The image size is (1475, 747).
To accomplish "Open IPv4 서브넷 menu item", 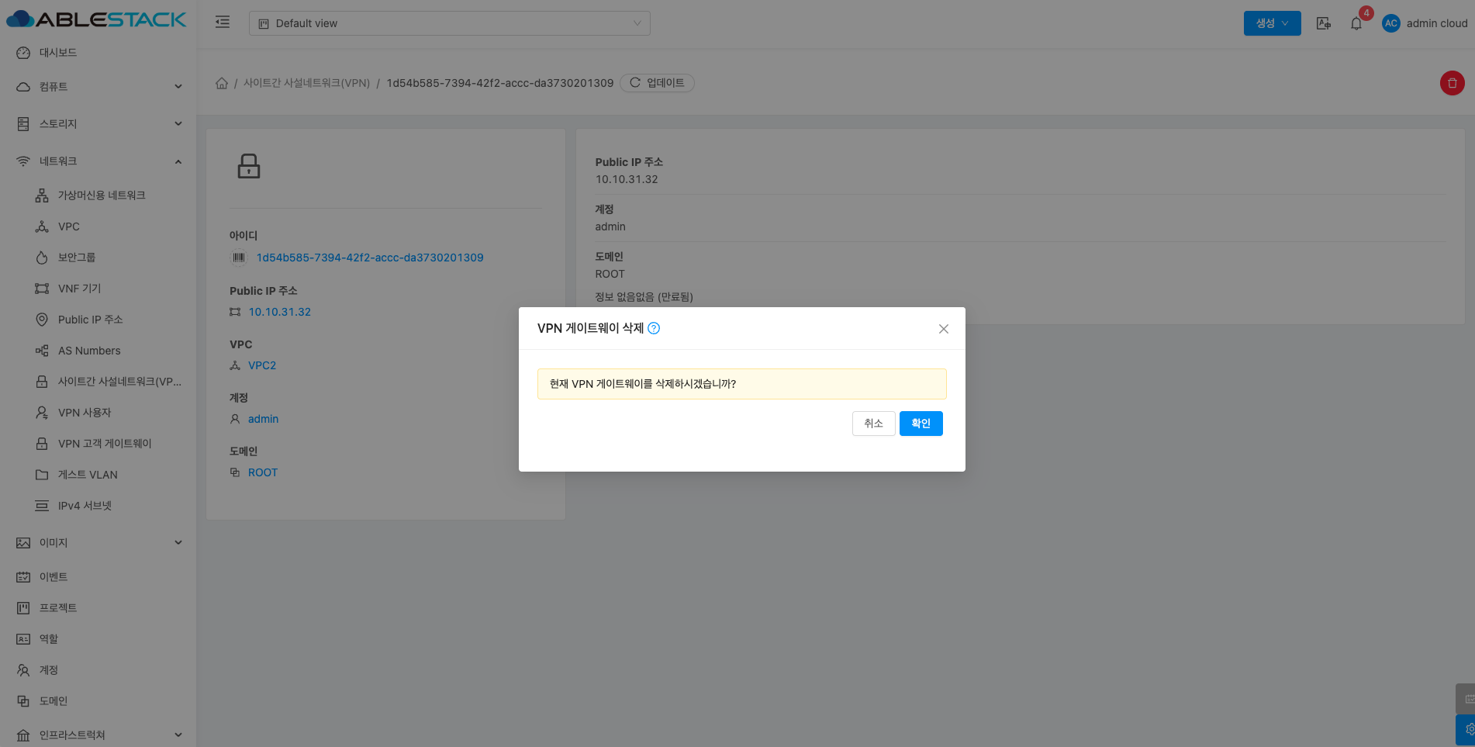I will (98, 506).
